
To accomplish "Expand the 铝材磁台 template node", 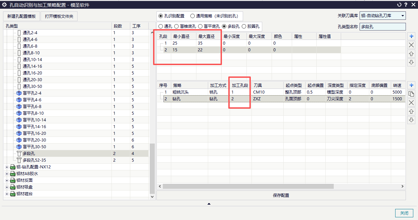I will [x=7, y=194].
